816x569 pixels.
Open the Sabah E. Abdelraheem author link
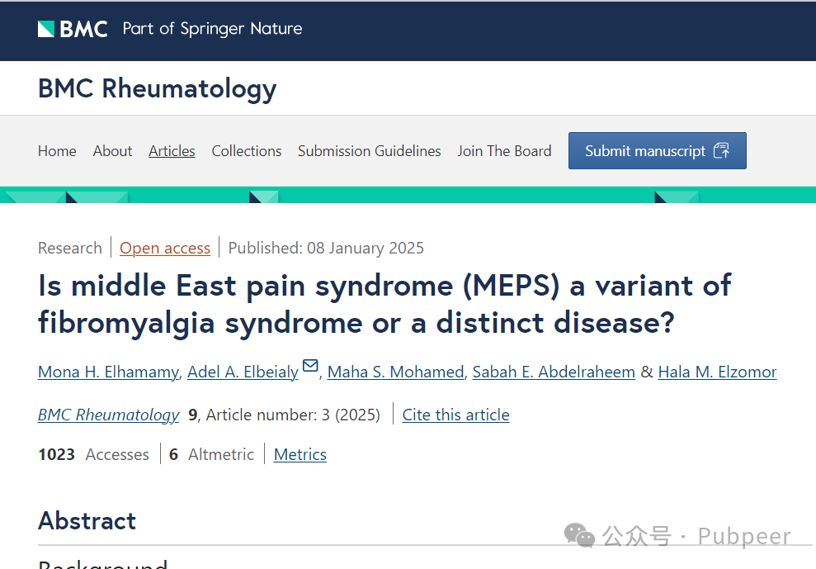click(x=554, y=372)
